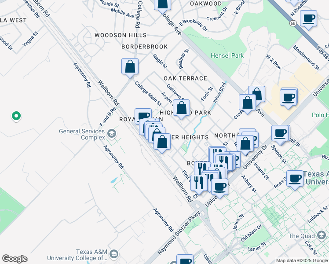Screen dimensions: 329x264
Task: Click the Lubbock St street label
Action: point(318,214)
